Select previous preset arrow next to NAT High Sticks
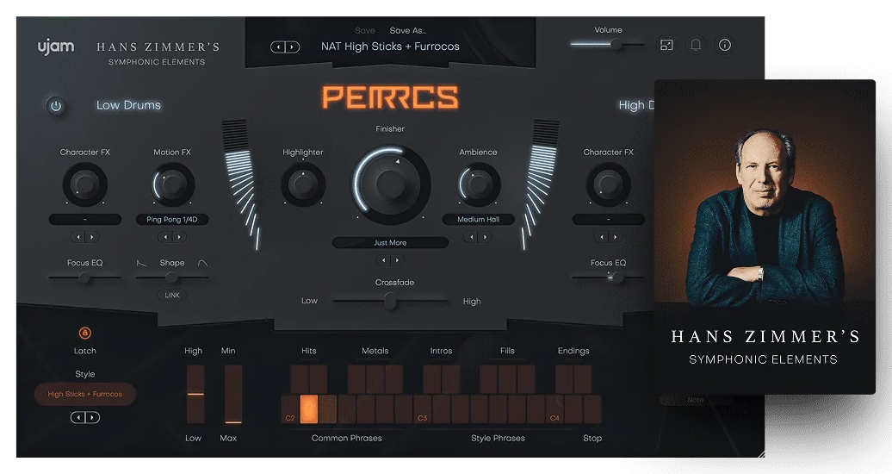 click(x=277, y=47)
